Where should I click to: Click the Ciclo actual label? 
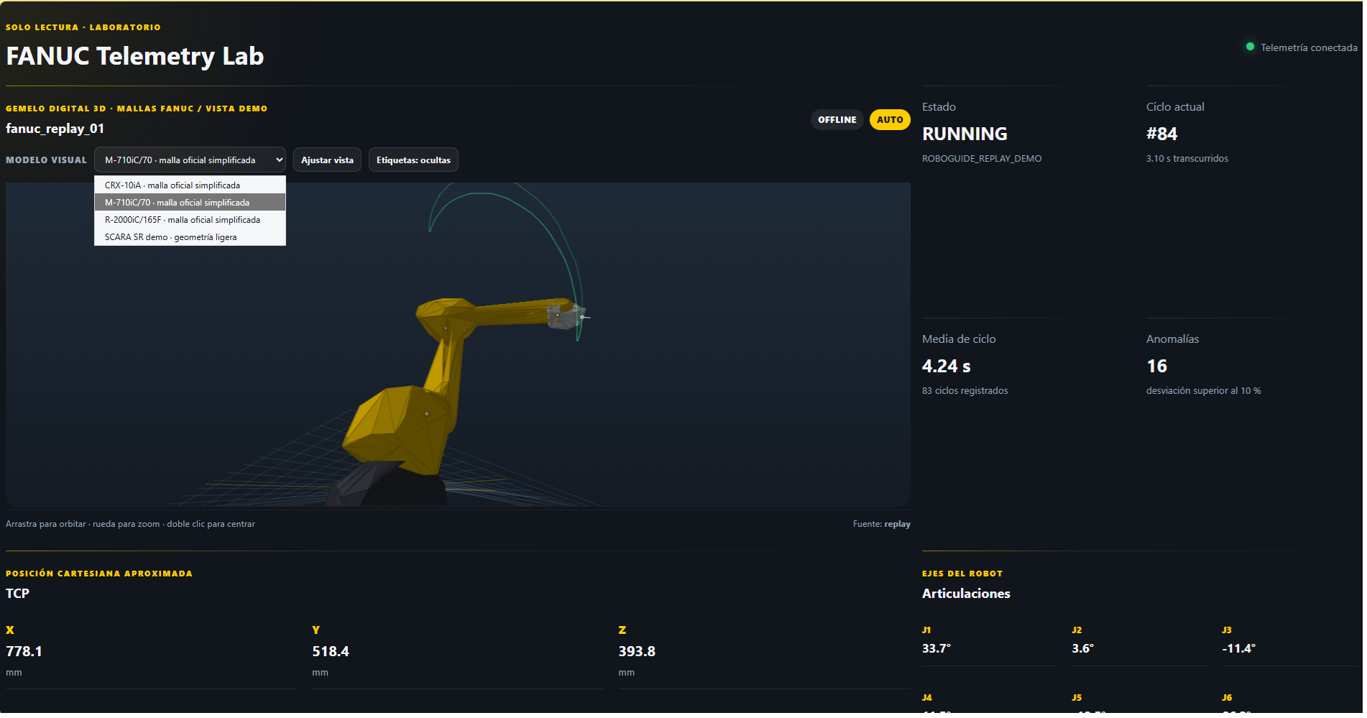1175,107
